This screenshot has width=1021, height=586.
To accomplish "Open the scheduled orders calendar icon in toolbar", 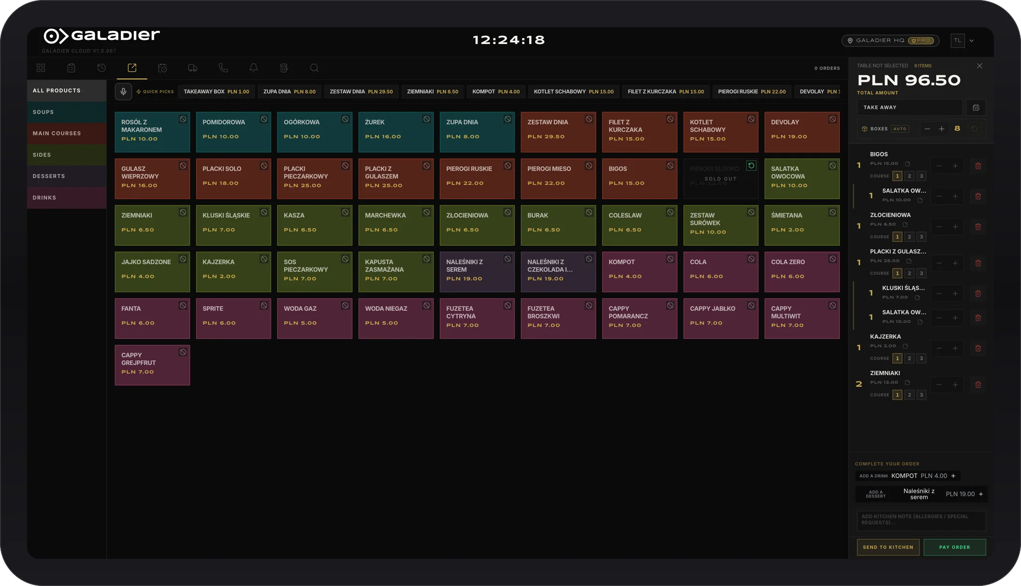I will click(x=162, y=68).
